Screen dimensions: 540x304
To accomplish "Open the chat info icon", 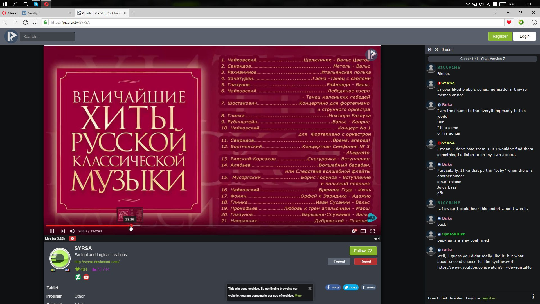I will [x=533, y=296].
